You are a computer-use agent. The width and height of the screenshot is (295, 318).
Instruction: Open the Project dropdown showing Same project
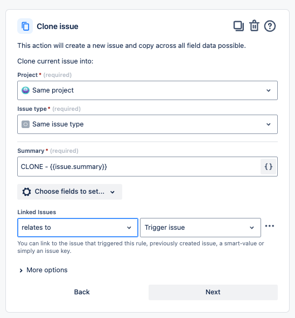coord(147,90)
